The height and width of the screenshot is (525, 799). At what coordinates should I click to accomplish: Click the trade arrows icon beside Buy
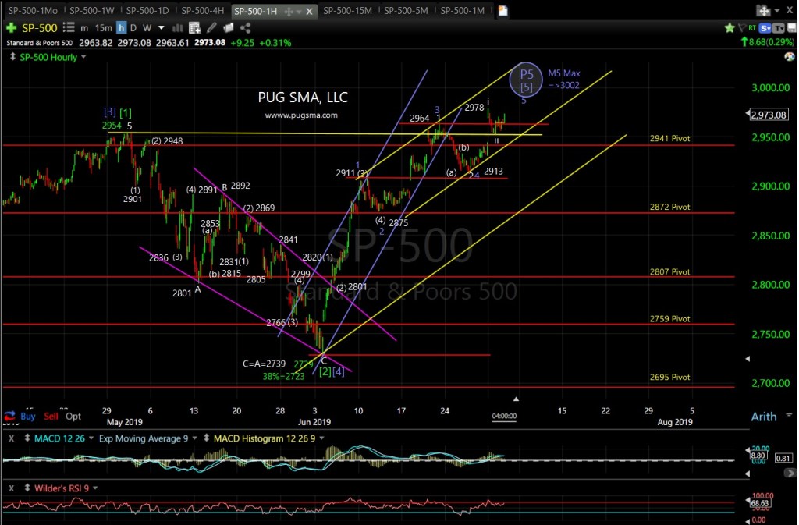[9, 416]
